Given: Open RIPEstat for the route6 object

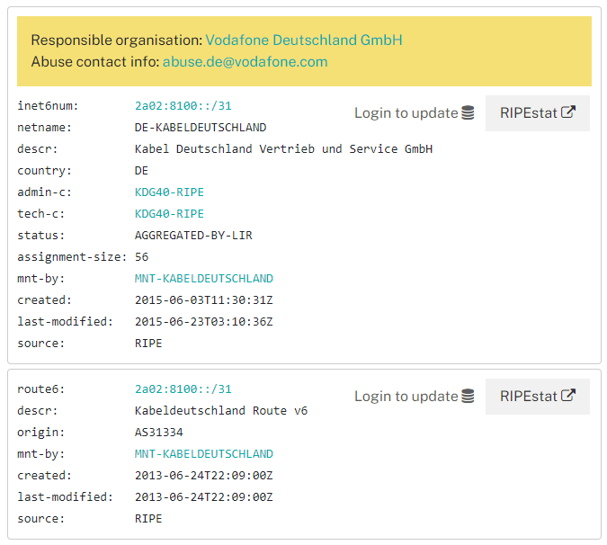Looking at the screenshot, I should 538,397.
